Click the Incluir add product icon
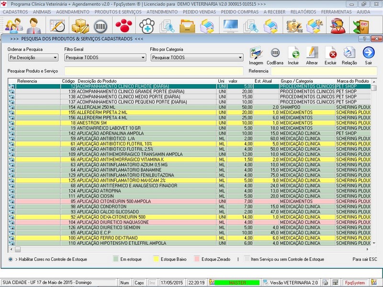This screenshot has height=287, width=383. [x=293, y=53]
